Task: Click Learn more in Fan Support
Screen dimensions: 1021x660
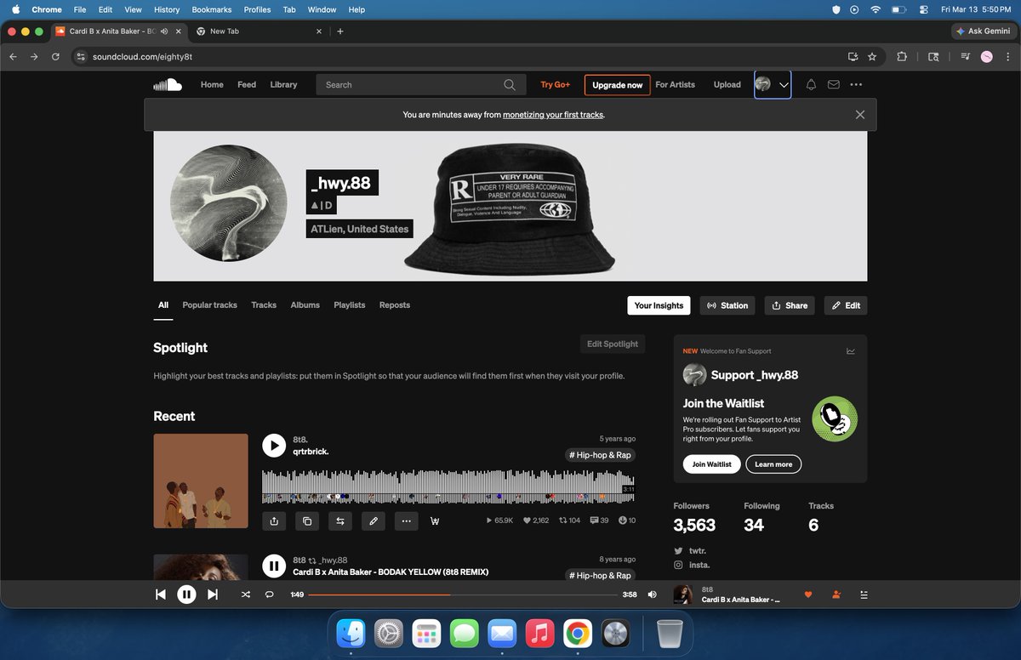Action: [x=773, y=464]
